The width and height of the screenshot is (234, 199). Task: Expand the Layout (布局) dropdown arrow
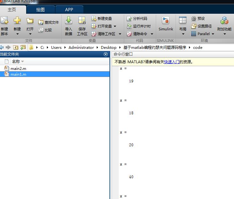(183, 34)
